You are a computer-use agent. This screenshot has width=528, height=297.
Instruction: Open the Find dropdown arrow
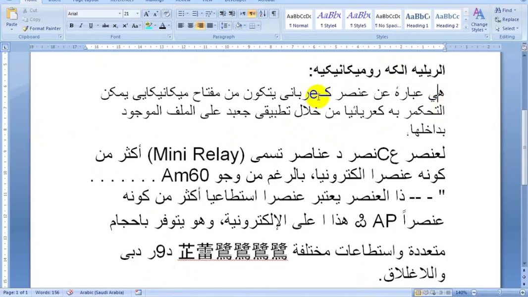coord(515,10)
